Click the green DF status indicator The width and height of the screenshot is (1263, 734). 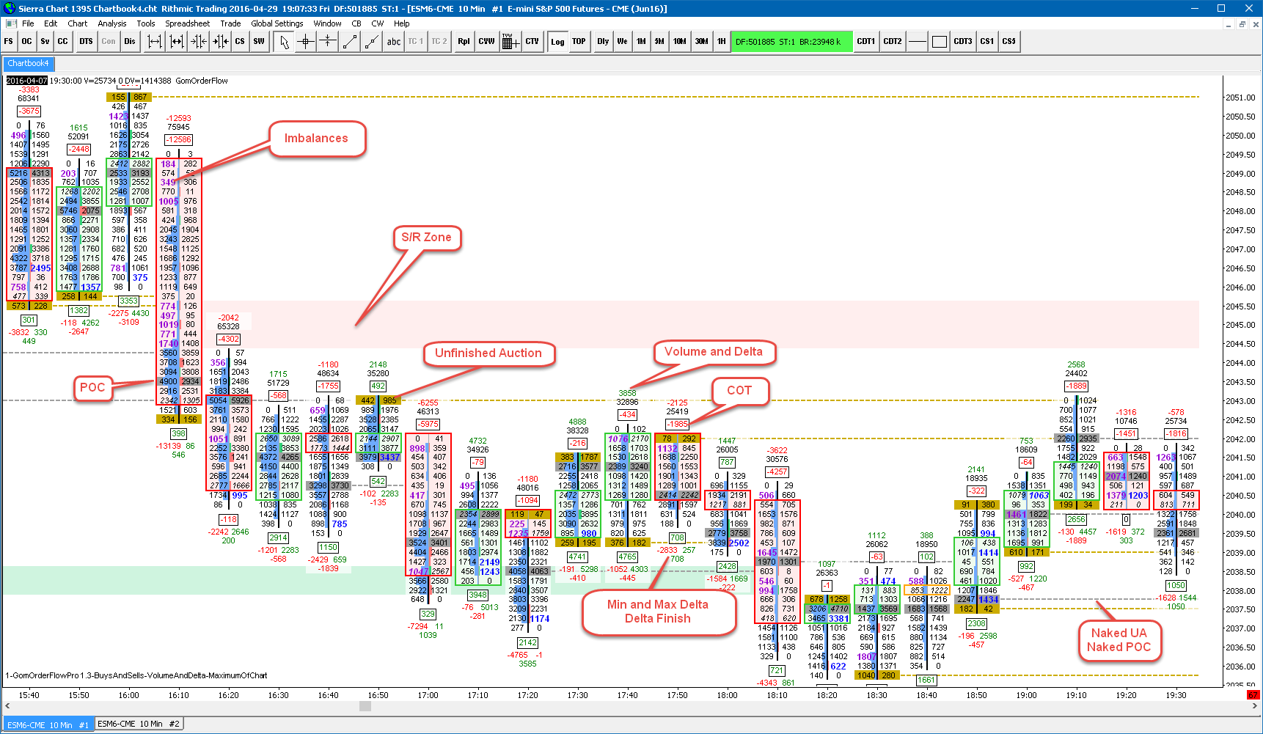click(x=792, y=42)
